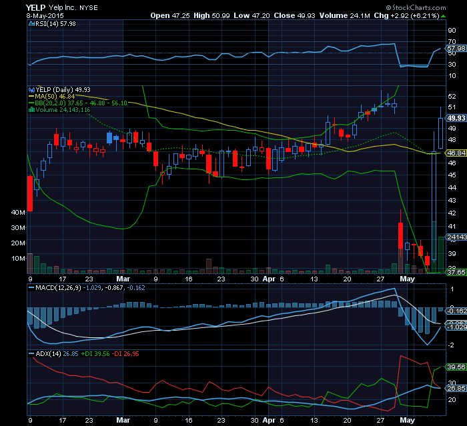Click the Low 47.20 header value

click(252, 16)
